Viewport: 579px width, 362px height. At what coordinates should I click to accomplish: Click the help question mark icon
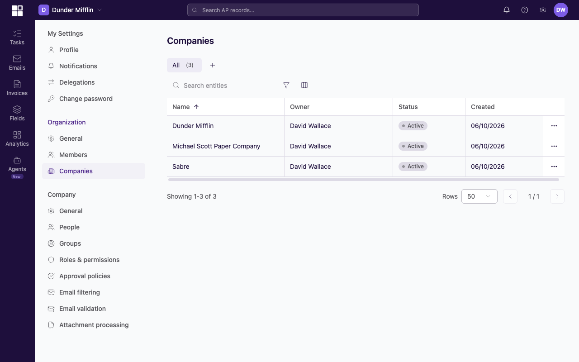tap(525, 10)
